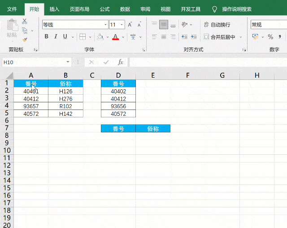The width and height of the screenshot is (287, 228).
Task: Click the formula bar confirm checkmark
Action: 106,62
